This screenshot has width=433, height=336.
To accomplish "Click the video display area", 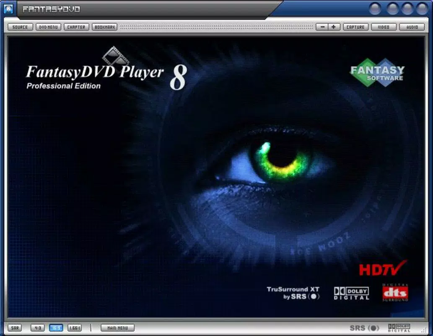I will click(x=216, y=177).
